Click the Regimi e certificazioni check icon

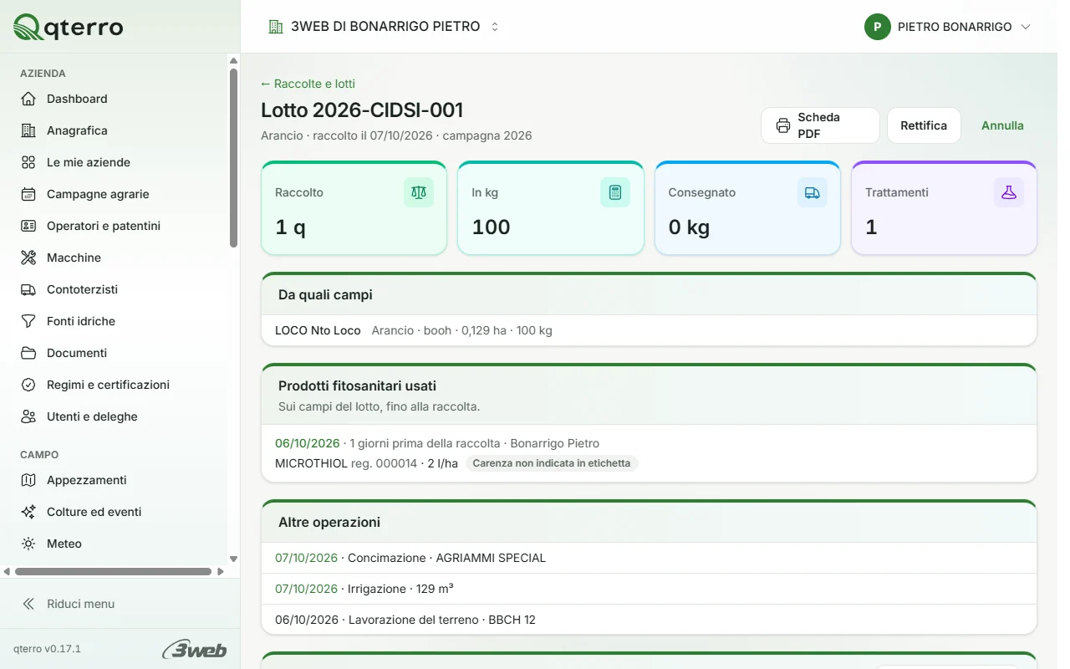28,385
